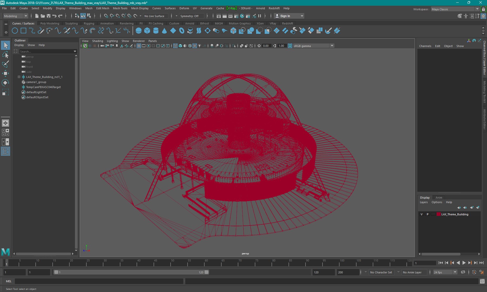The image size is (487, 292).
Task: Open No Anim Layer dropdown arrow
Action: pyautogui.click(x=398, y=272)
